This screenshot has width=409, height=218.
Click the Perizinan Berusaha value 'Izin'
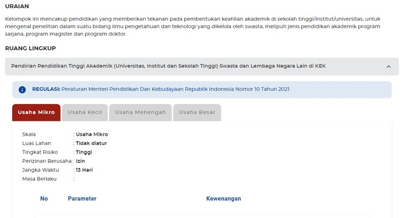pyautogui.click(x=80, y=161)
